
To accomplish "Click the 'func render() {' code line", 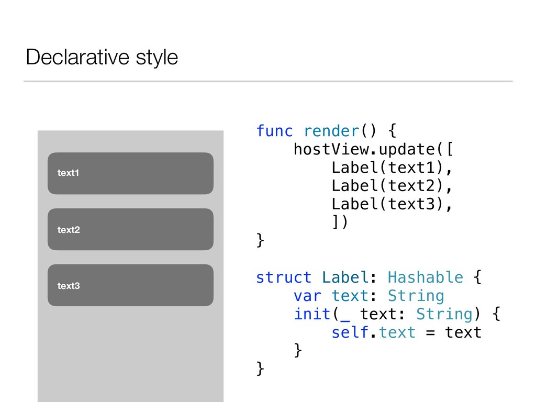I will click(x=326, y=131).
